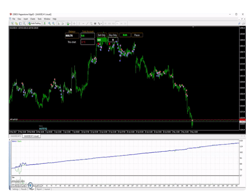Screen dimensions: 252x196
Task: Click the 0 box under Buy Only
Action: click(113, 40)
